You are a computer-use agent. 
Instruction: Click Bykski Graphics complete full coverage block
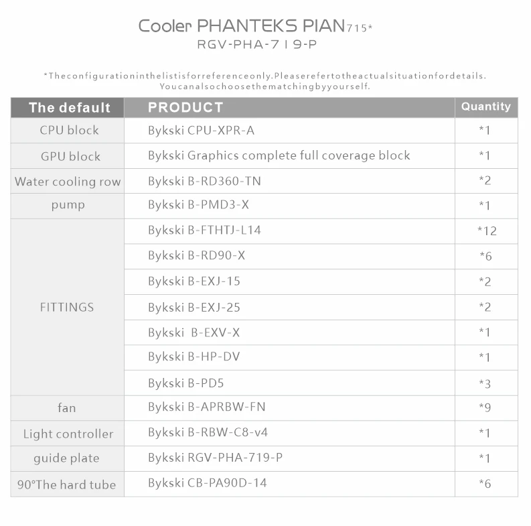[x=279, y=155]
